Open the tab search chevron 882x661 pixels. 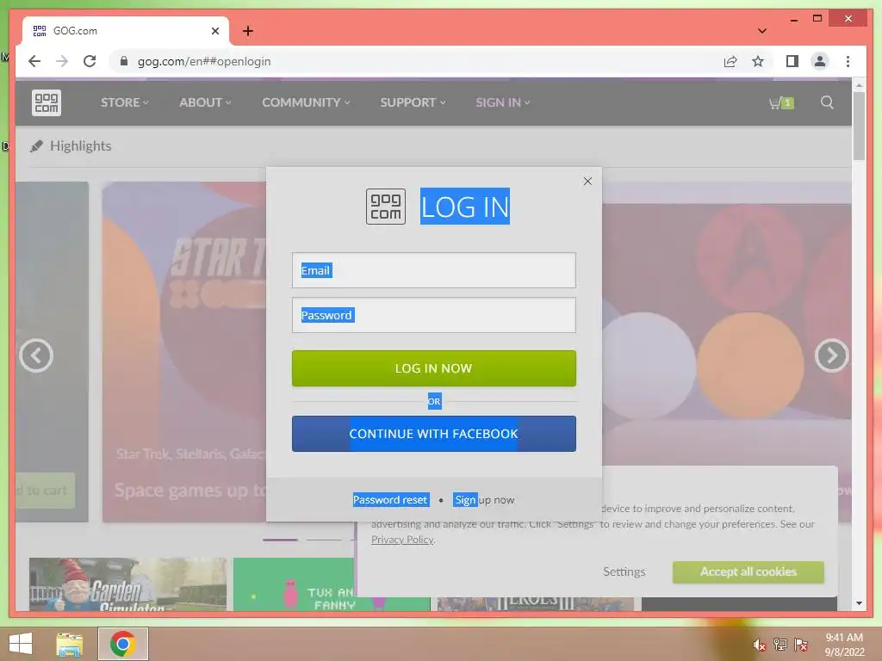pos(761,31)
